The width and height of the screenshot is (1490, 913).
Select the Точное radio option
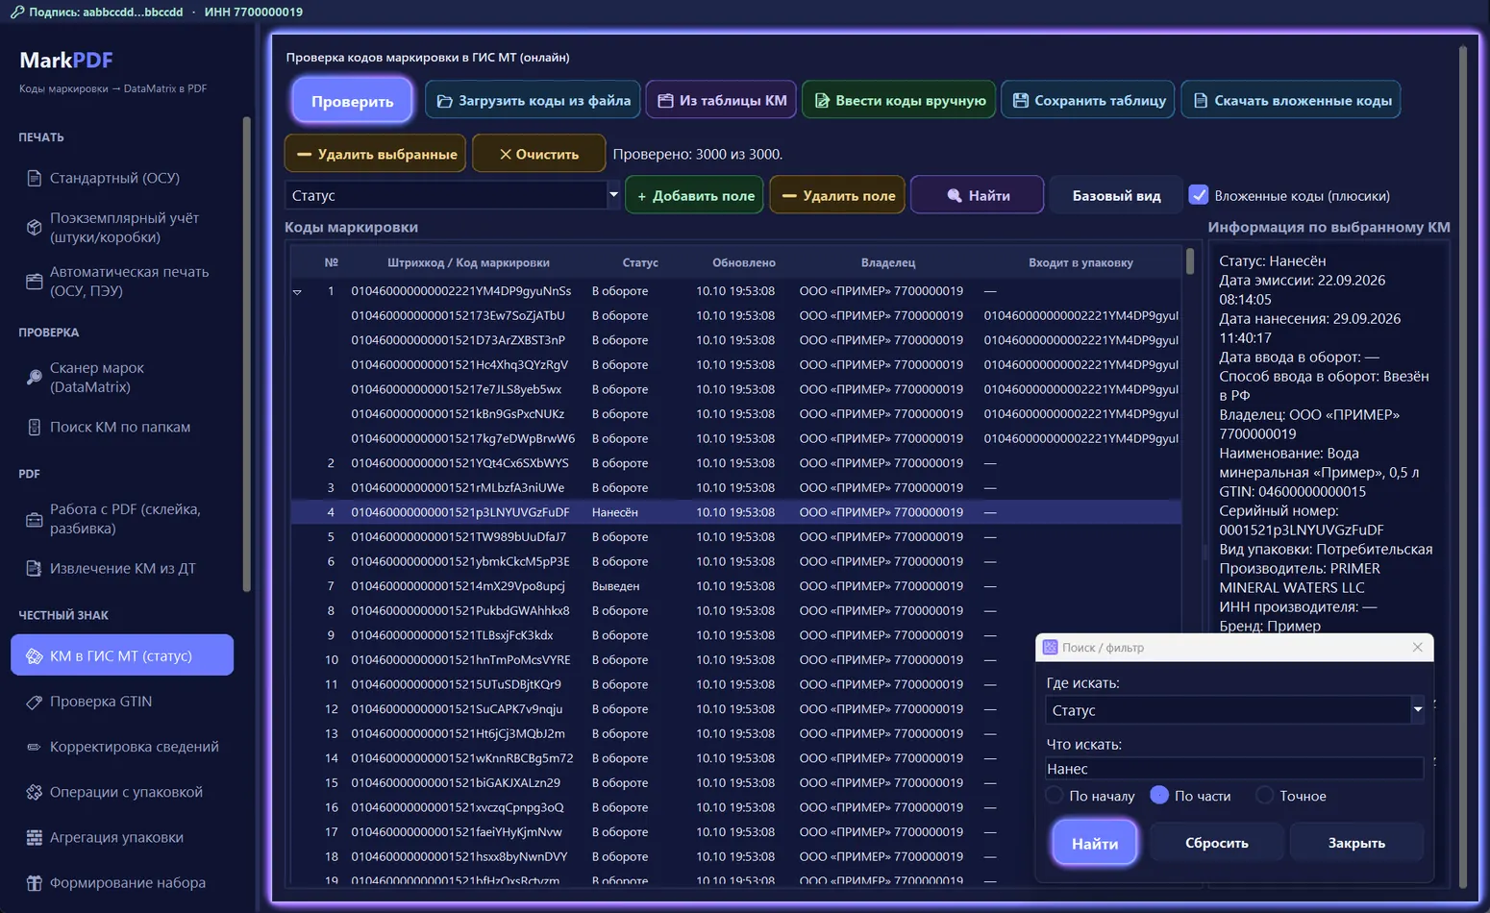click(x=1264, y=796)
